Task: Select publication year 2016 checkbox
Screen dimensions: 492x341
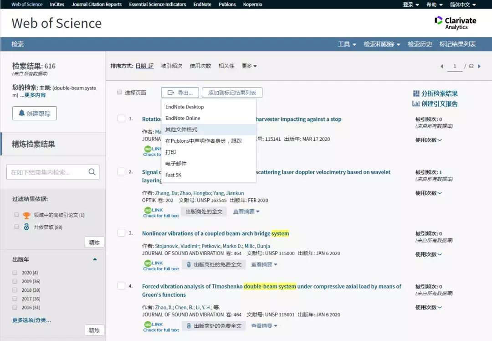Action: 15,307
